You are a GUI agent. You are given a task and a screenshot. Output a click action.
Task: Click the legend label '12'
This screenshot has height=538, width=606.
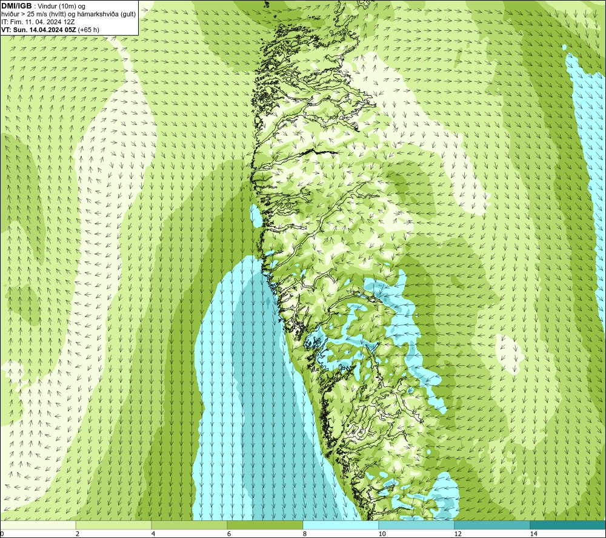pyautogui.click(x=458, y=534)
